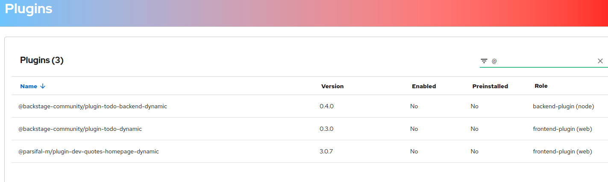Sort table by Enabled column
The height and width of the screenshot is (182, 608).
click(423, 86)
